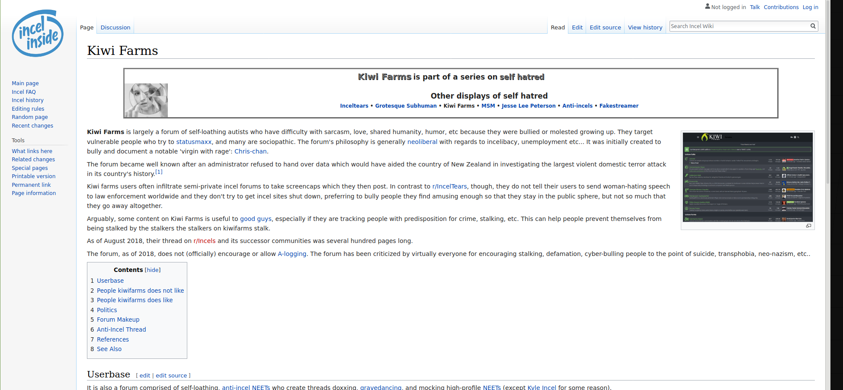Open Incel history sidebar link

[28, 100]
